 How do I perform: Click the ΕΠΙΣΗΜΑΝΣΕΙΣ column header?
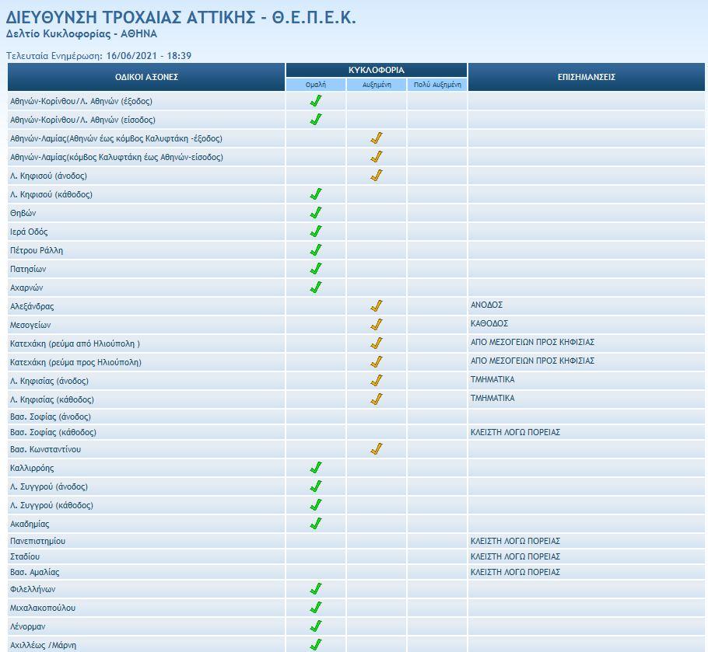coord(586,77)
